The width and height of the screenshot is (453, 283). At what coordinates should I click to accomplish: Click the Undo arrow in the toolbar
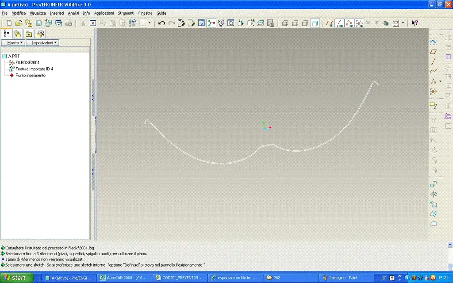tap(161, 23)
